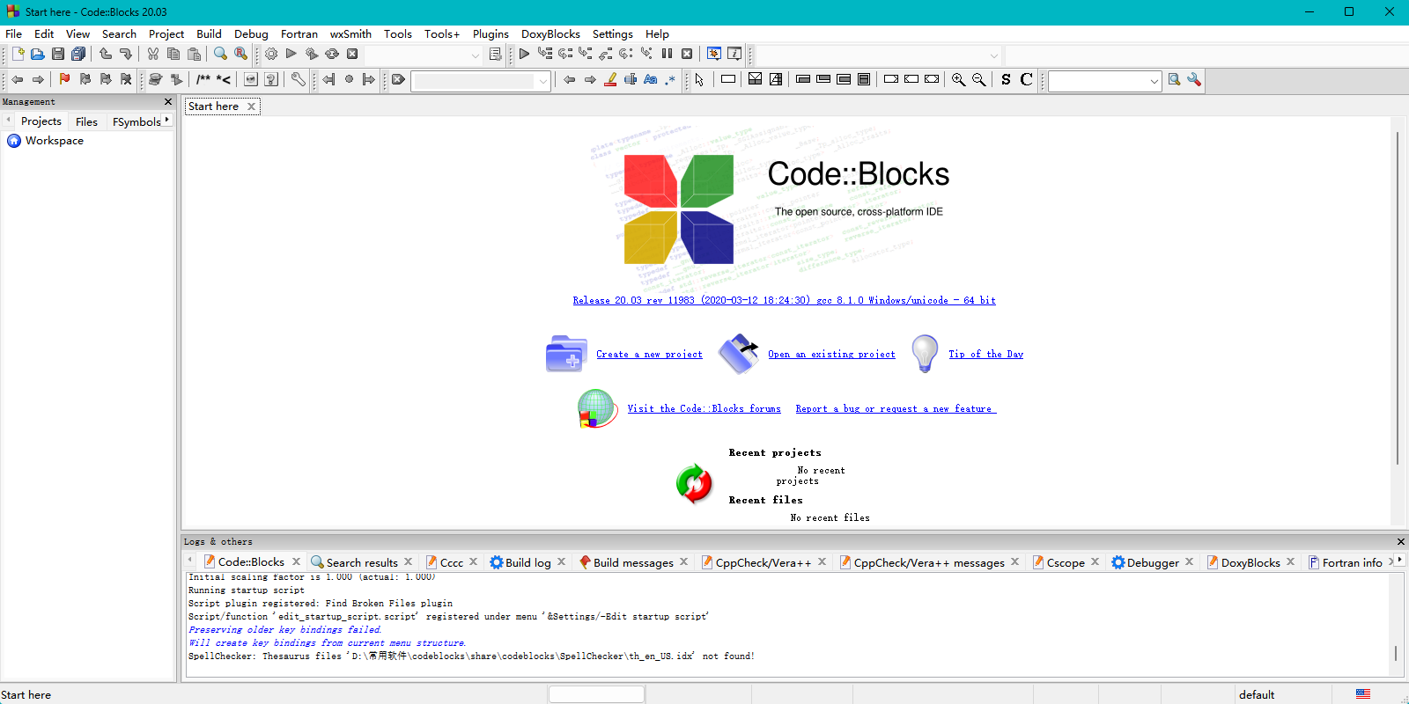This screenshot has width=1409, height=704.
Task: Click the DoxyBlocks wrench icon
Action: coord(299,80)
